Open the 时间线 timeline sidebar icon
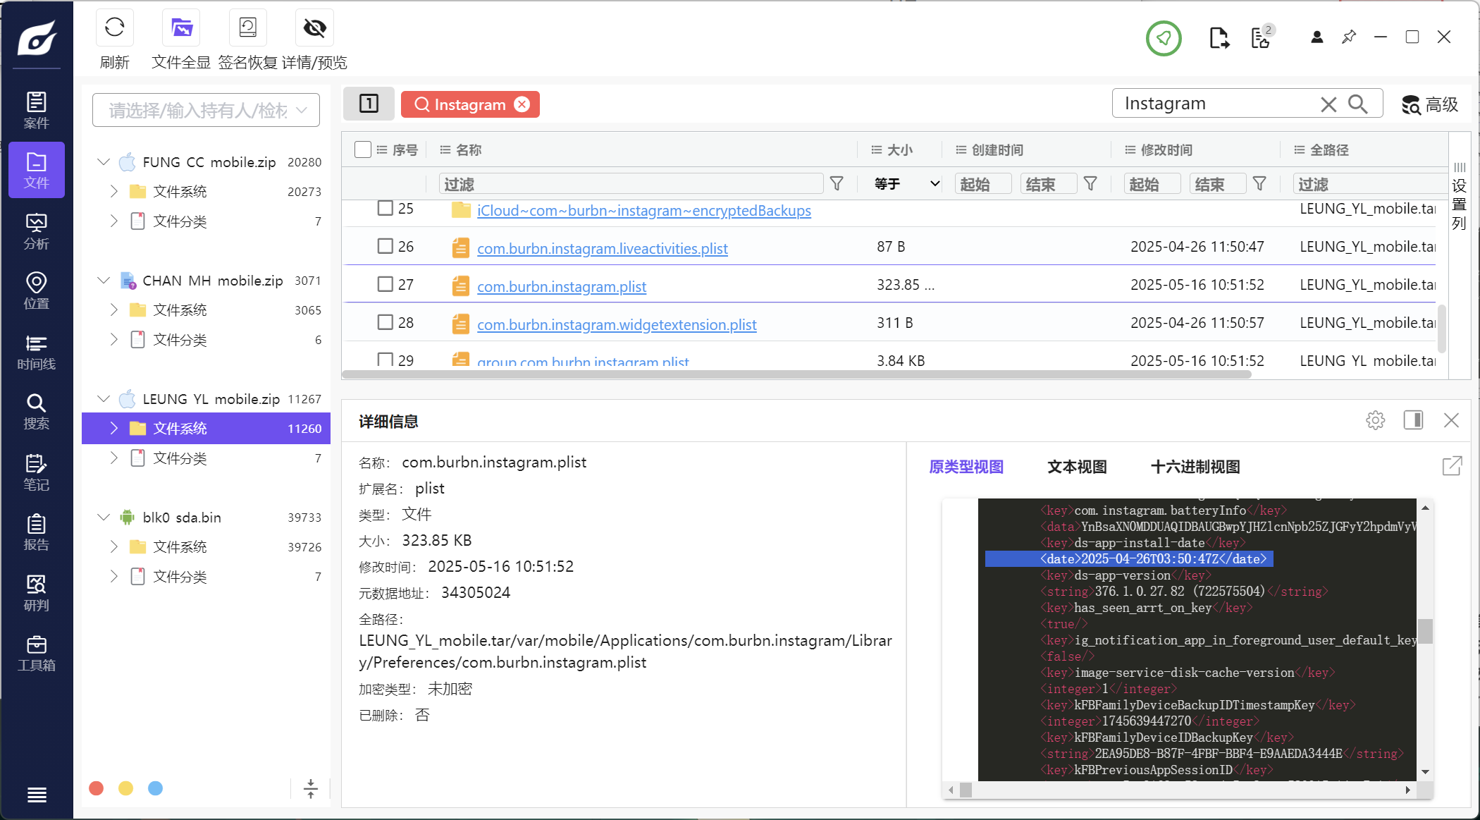1480x820 pixels. (x=36, y=352)
